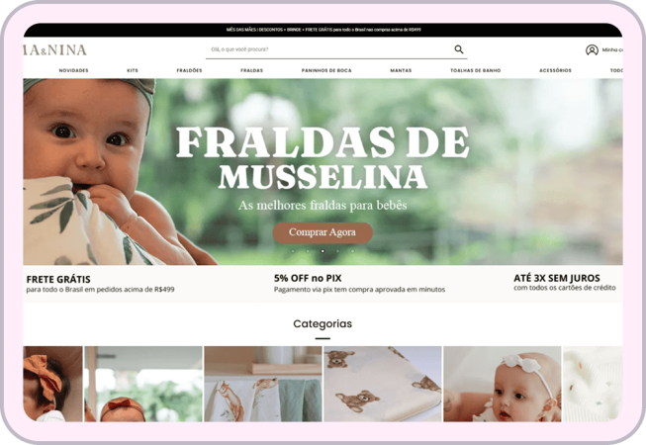Viewport: 646px width, 445px height.
Task: Focus the product search field
Action: [327, 49]
